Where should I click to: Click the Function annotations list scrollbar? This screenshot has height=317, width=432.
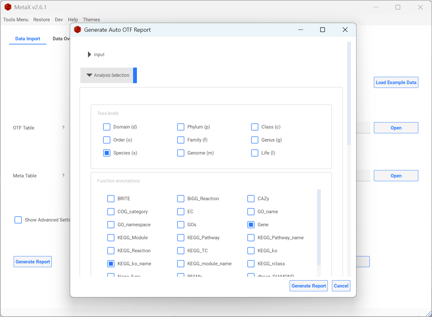[x=319, y=227]
